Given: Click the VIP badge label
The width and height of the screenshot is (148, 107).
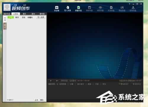Looking at the screenshot, I should click(x=25, y=5).
